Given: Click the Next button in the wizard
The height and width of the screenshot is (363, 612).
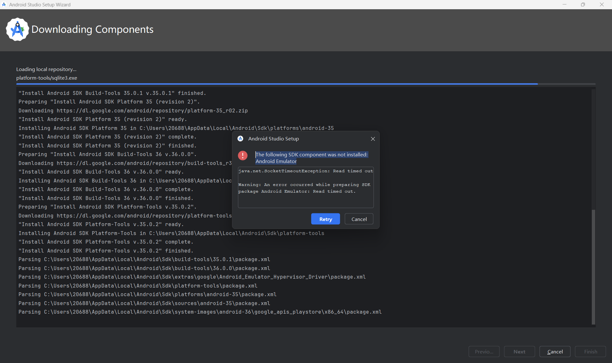Looking at the screenshot, I should [x=519, y=352].
